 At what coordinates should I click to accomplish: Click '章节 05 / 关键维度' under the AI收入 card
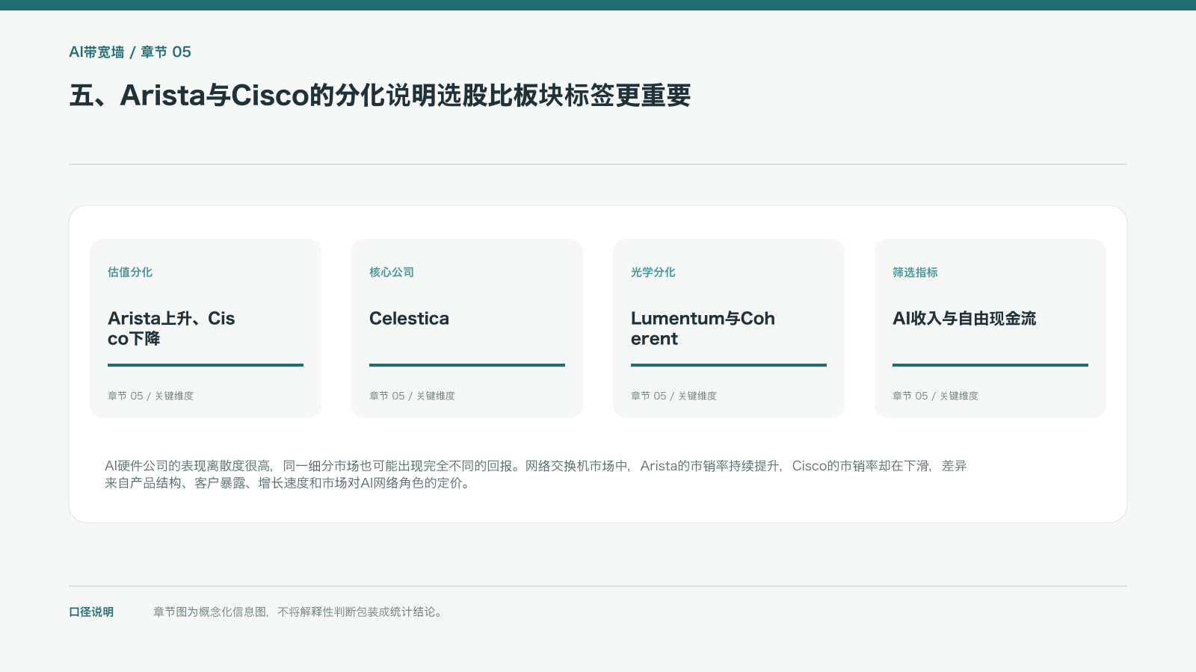935,396
